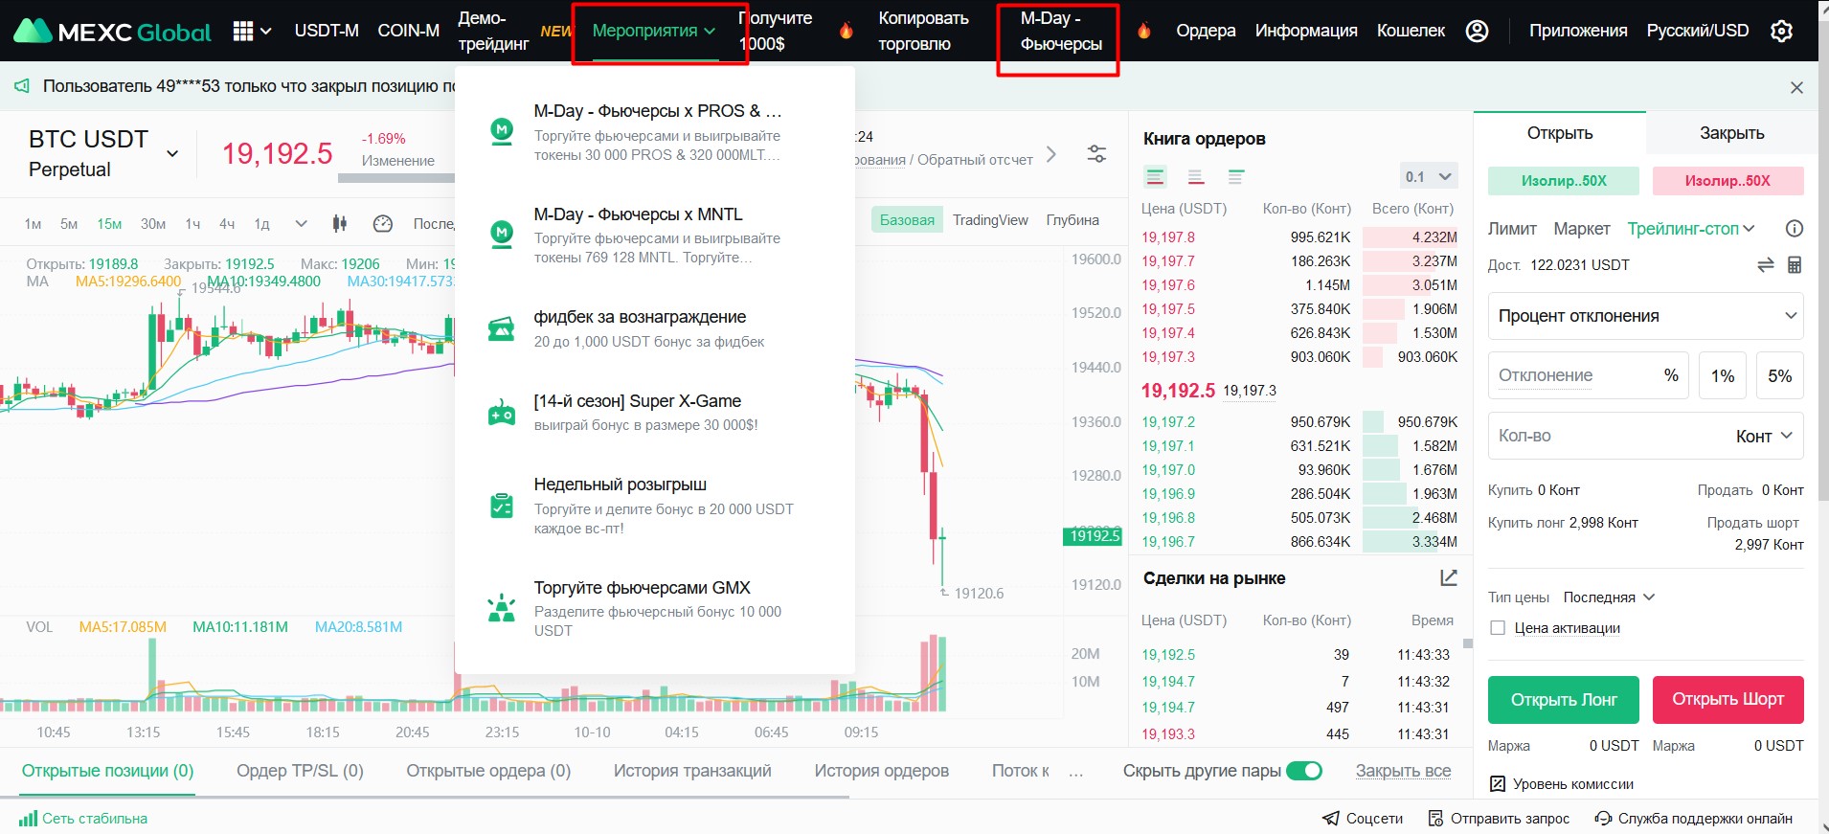Click the fire icon next to M-Day Фьючерсы
The height and width of the screenshot is (834, 1829).
tap(1143, 31)
